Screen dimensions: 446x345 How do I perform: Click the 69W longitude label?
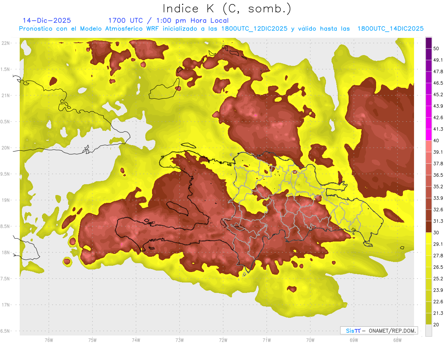[354, 340]
